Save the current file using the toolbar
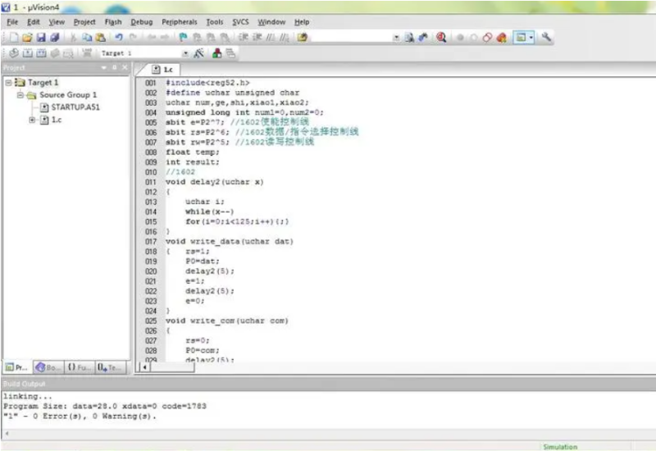The height and width of the screenshot is (451, 656). (x=41, y=38)
